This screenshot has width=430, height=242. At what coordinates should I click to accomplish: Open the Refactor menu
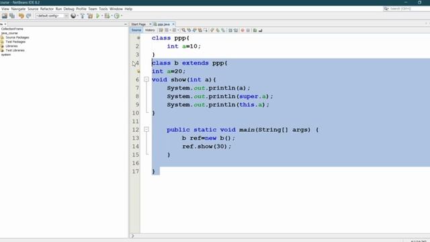(47, 9)
